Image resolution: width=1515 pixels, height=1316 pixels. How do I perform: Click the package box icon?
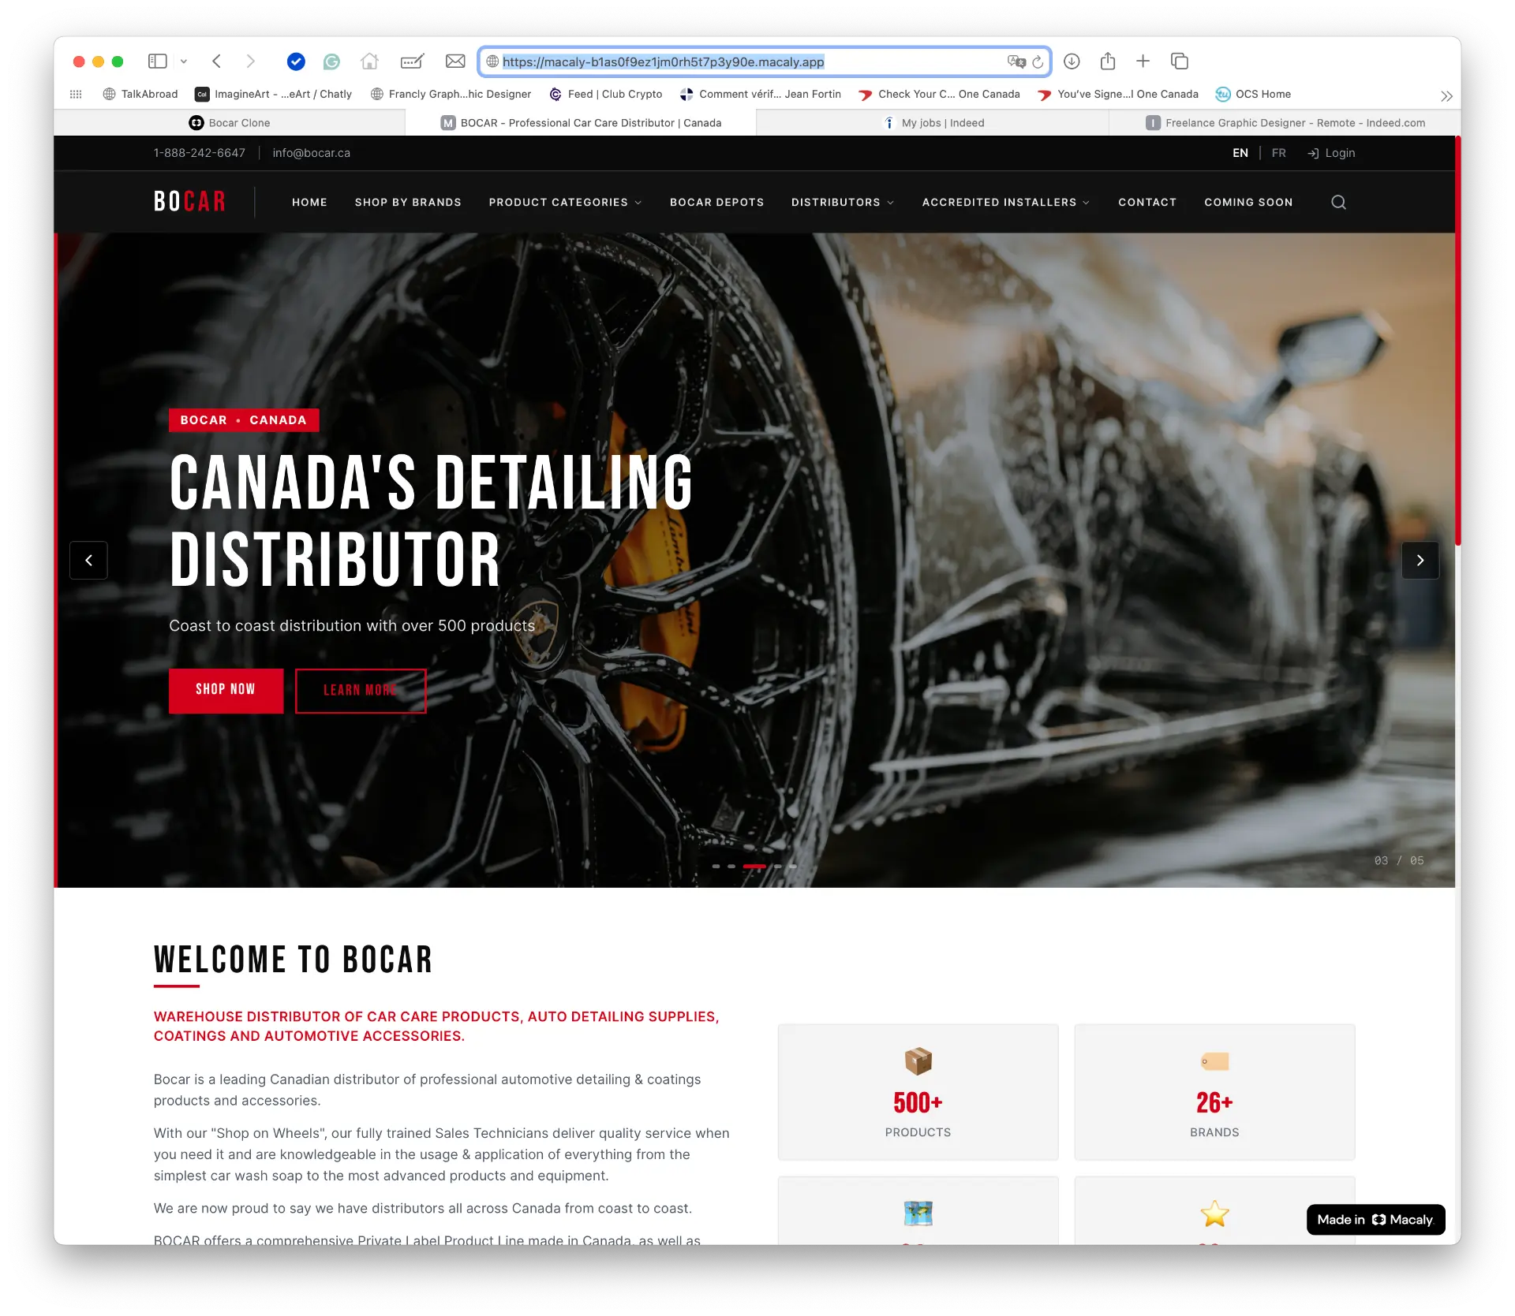pyautogui.click(x=918, y=1061)
